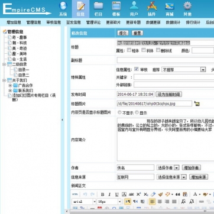Collapse the 二级目录 tree node
214x214 pixels.
[4, 64]
